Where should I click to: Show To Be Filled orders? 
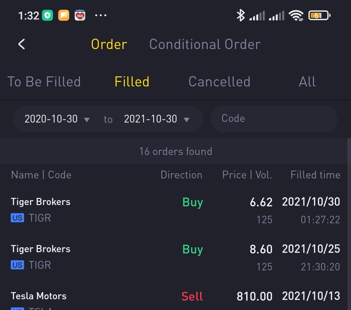tap(44, 82)
